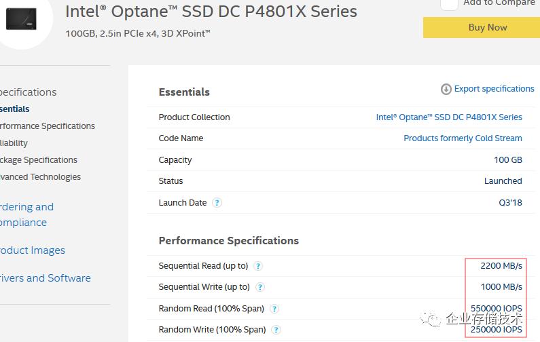Select Essentials in the left sidebar
The image size is (540, 342).
coord(15,109)
